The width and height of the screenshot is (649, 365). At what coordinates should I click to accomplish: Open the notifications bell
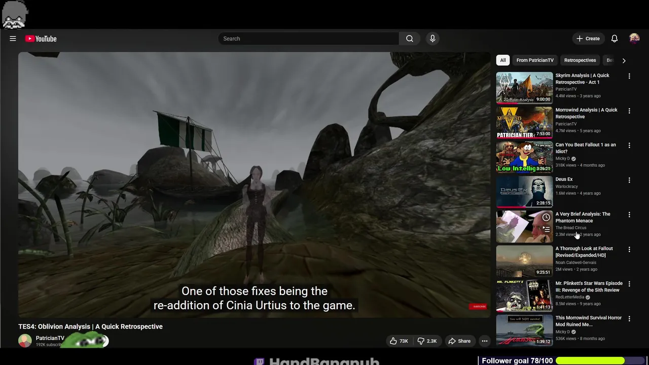(614, 39)
